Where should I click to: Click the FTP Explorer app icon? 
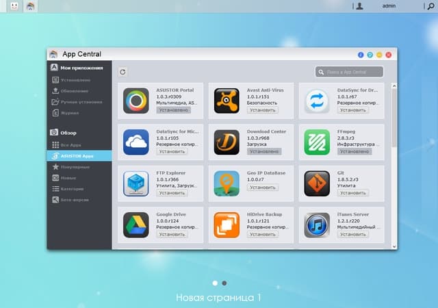click(136, 183)
